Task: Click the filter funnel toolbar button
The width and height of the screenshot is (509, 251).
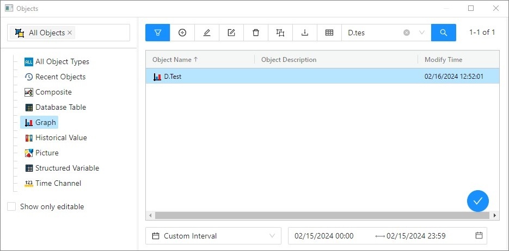Action: [x=158, y=33]
